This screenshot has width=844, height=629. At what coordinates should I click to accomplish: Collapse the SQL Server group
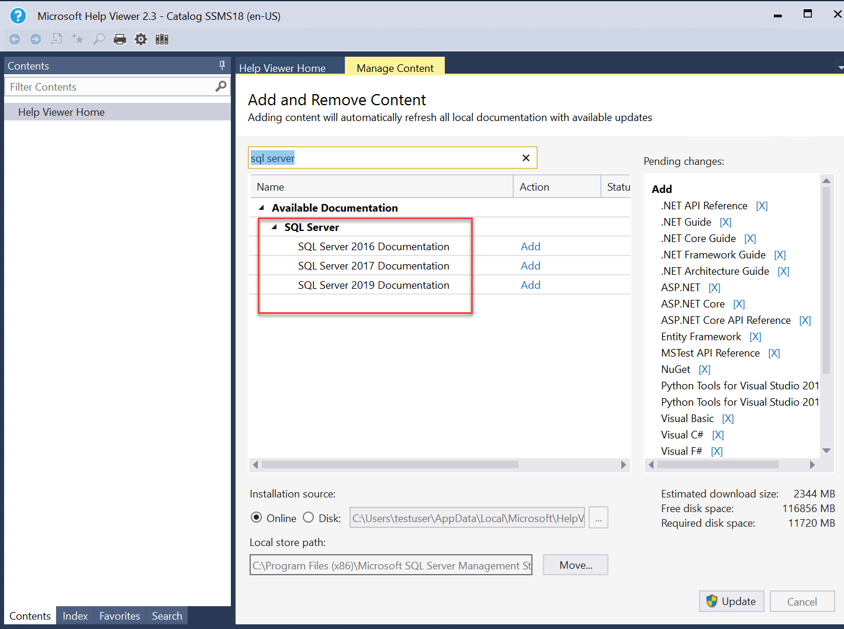tap(274, 227)
